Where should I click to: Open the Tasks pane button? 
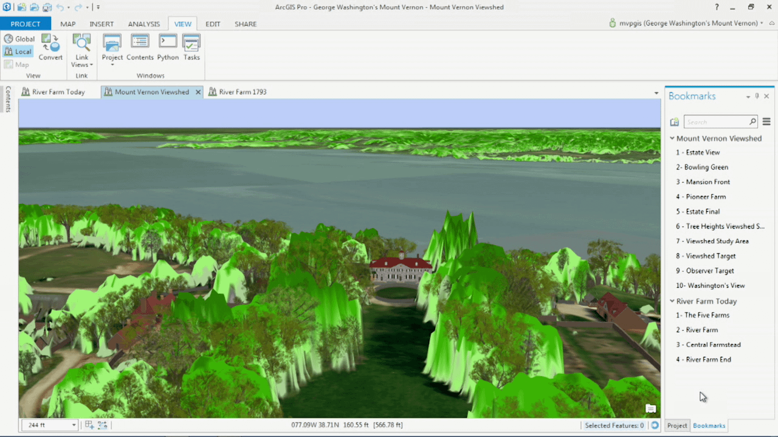(x=191, y=47)
